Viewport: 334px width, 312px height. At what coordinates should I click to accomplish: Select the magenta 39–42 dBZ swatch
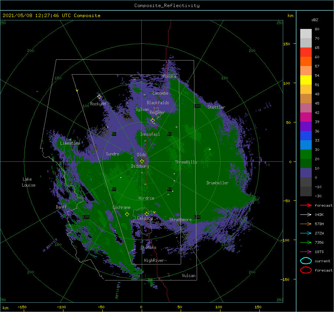click(x=306, y=117)
